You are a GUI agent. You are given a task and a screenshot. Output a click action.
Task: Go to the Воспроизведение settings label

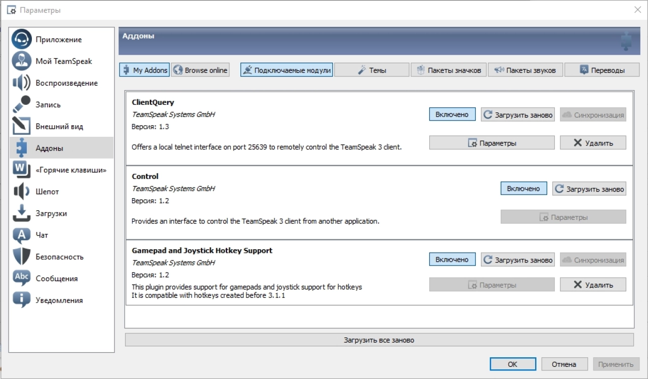(x=67, y=83)
